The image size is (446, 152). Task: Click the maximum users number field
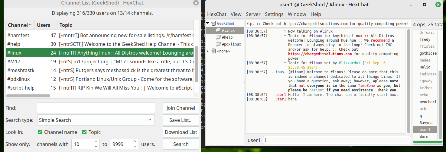tap(121, 144)
